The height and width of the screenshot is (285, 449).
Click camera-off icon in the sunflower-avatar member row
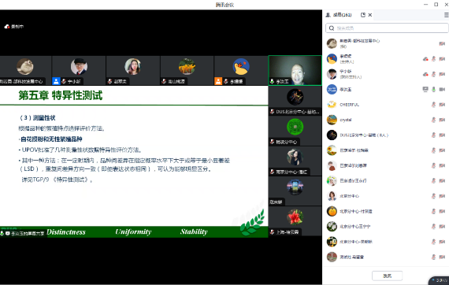(442, 150)
